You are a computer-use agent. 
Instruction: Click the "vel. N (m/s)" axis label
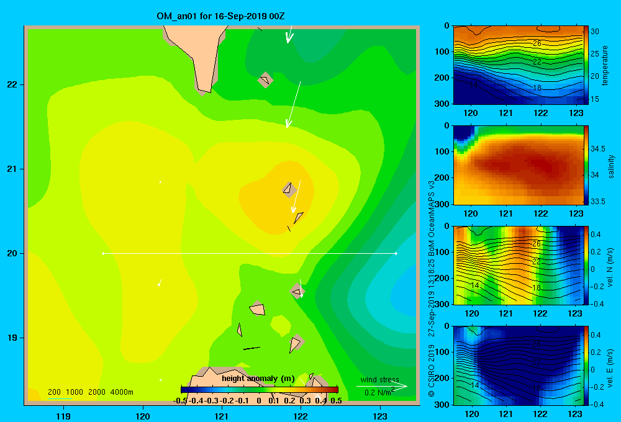[x=610, y=267]
